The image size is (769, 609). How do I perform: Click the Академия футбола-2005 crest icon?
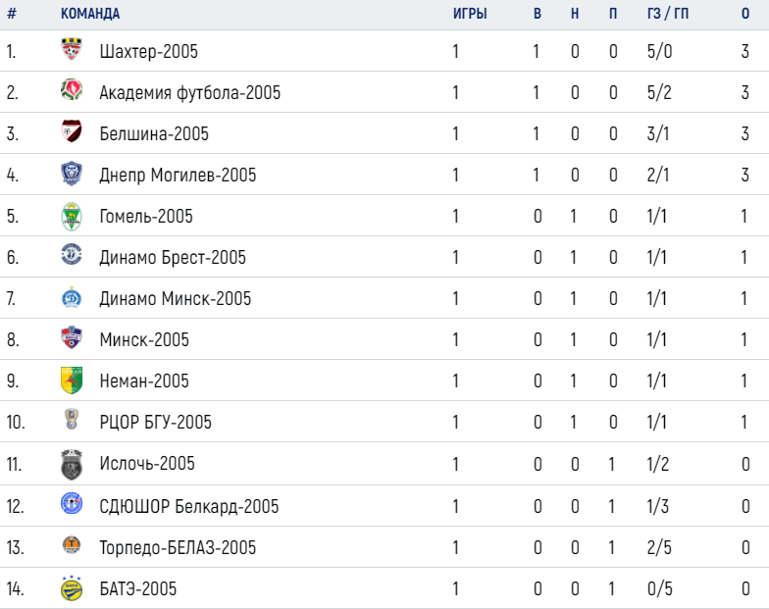pos(72,90)
